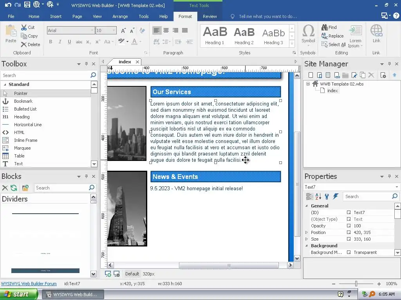Click the Cut scissors icon
This screenshot has width=401, height=300.
click(x=24, y=27)
